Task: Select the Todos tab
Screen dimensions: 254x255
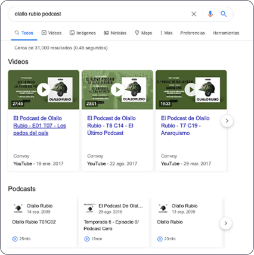Action: 24,33
